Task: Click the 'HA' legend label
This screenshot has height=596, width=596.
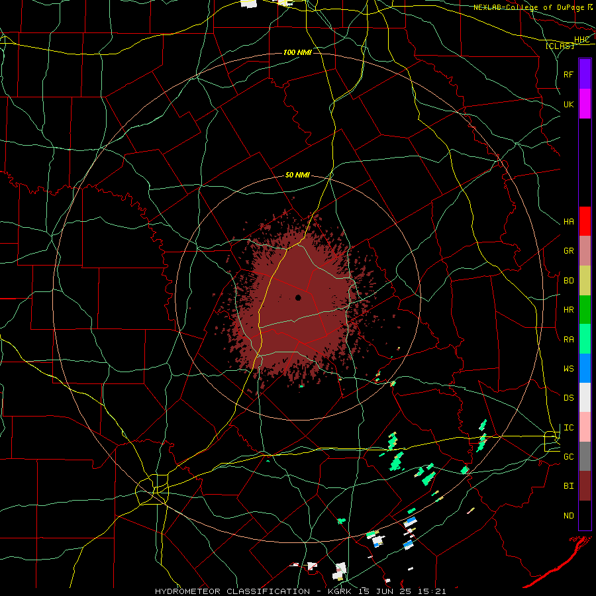Action: [x=568, y=221]
